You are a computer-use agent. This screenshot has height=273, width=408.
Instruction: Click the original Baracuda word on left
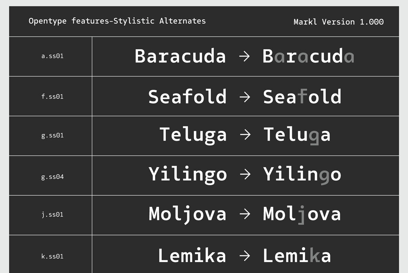[x=180, y=56]
